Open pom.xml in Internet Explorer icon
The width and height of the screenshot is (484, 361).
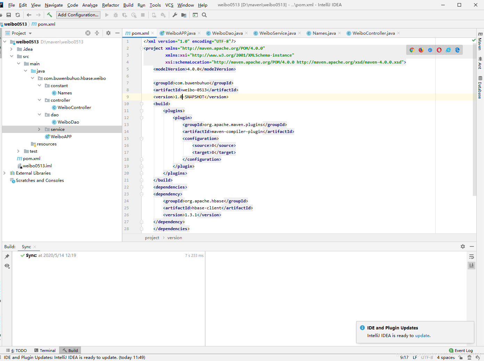[x=448, y=50]
